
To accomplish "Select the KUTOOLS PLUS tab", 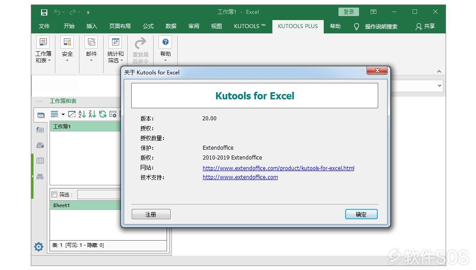I will click(298, 26).
